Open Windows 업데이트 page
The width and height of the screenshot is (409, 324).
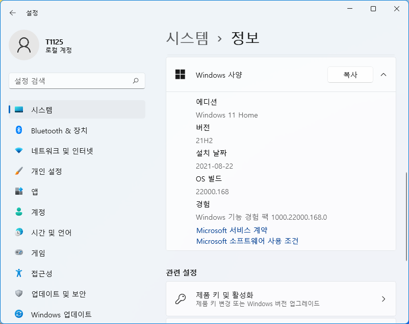(x=77, y=314)
